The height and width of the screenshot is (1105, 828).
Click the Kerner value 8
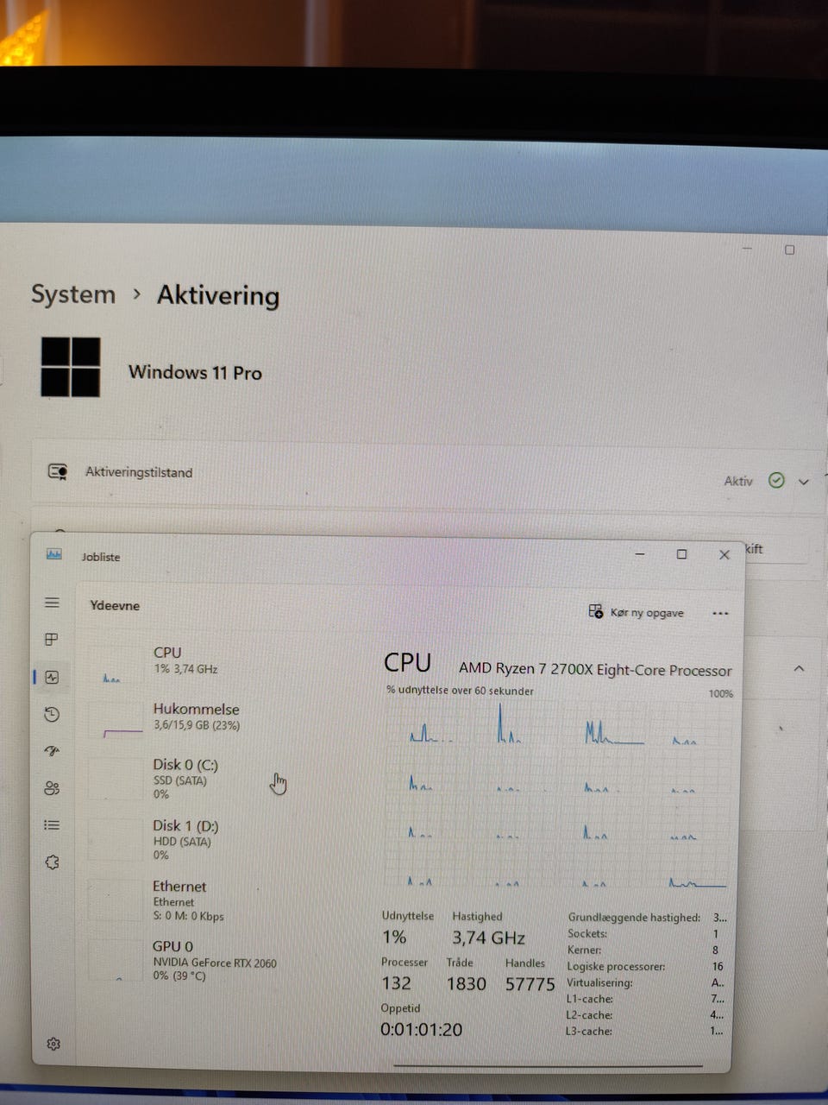[x=715, y=950]
